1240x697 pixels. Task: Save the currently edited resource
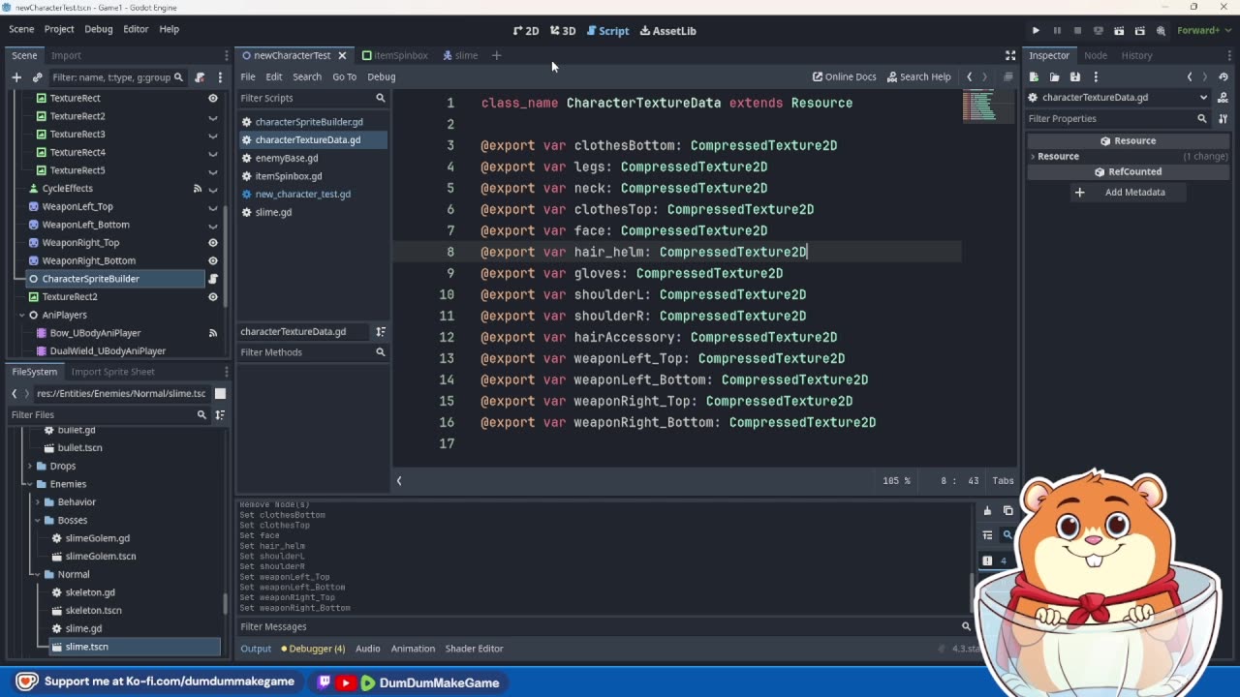pos(1075,77)
